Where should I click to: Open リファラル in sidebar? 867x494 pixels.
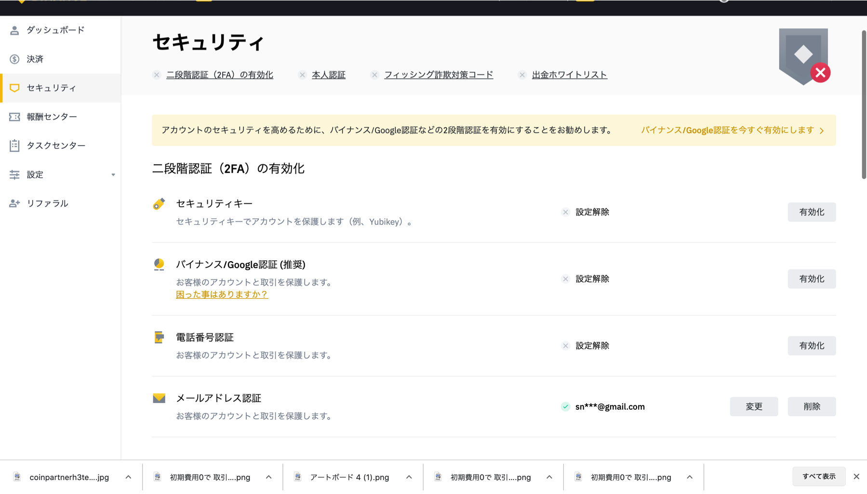click(x=60, y=203)
